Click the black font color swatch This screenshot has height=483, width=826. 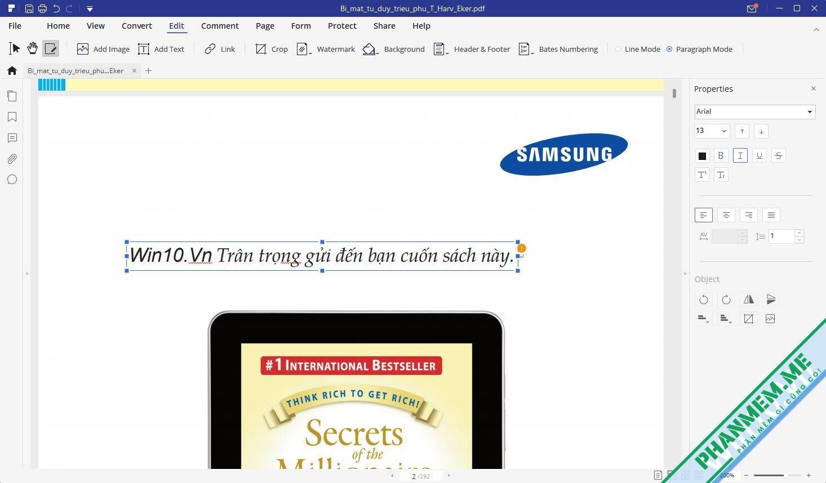pyautogui.click(x=702, y=156)
